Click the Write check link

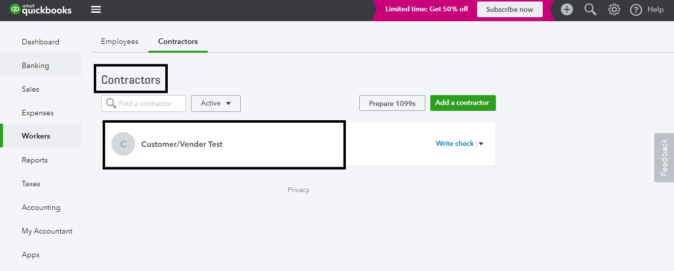pos(454,144)
